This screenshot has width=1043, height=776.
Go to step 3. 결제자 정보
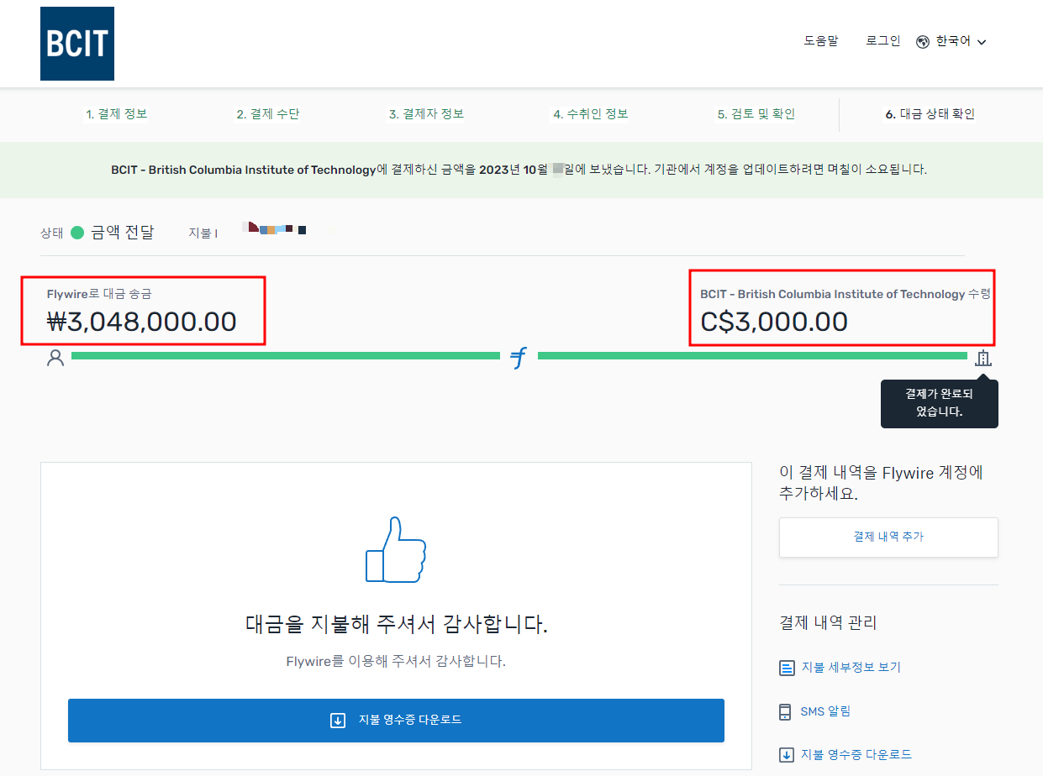tap(426, 114)
